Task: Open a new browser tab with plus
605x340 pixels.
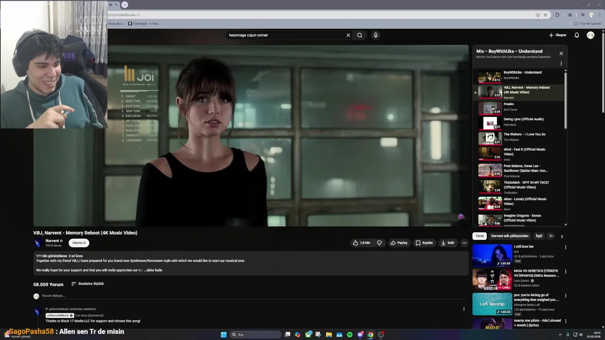Action: pyautogui.click(x=125, y=5)
